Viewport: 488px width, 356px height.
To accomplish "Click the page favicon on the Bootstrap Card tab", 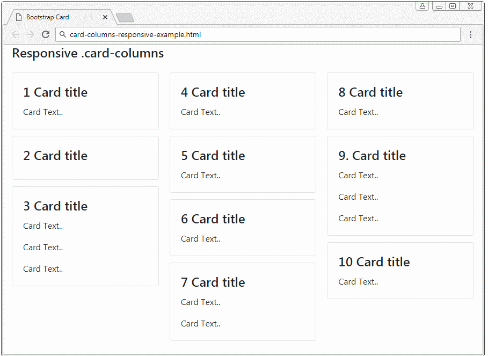I will tap(19, 17).
